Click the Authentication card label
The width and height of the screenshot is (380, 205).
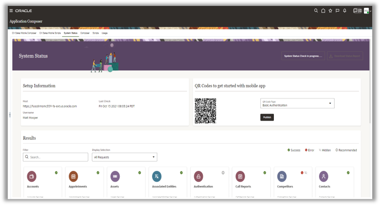[203, 187]
